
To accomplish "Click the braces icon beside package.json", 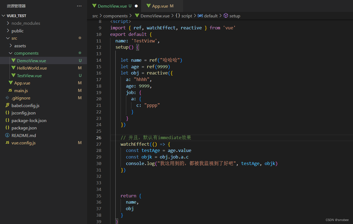I will tap(7, 128).
